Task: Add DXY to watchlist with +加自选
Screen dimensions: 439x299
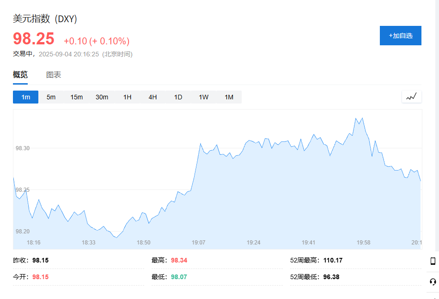Action: (400, 36)
